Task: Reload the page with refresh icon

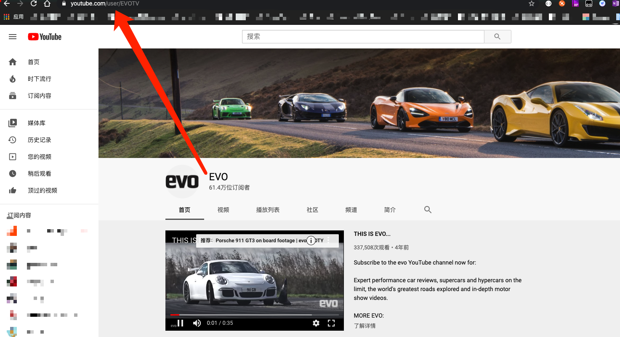Action: pyautogui.click(x=34, y=4)
